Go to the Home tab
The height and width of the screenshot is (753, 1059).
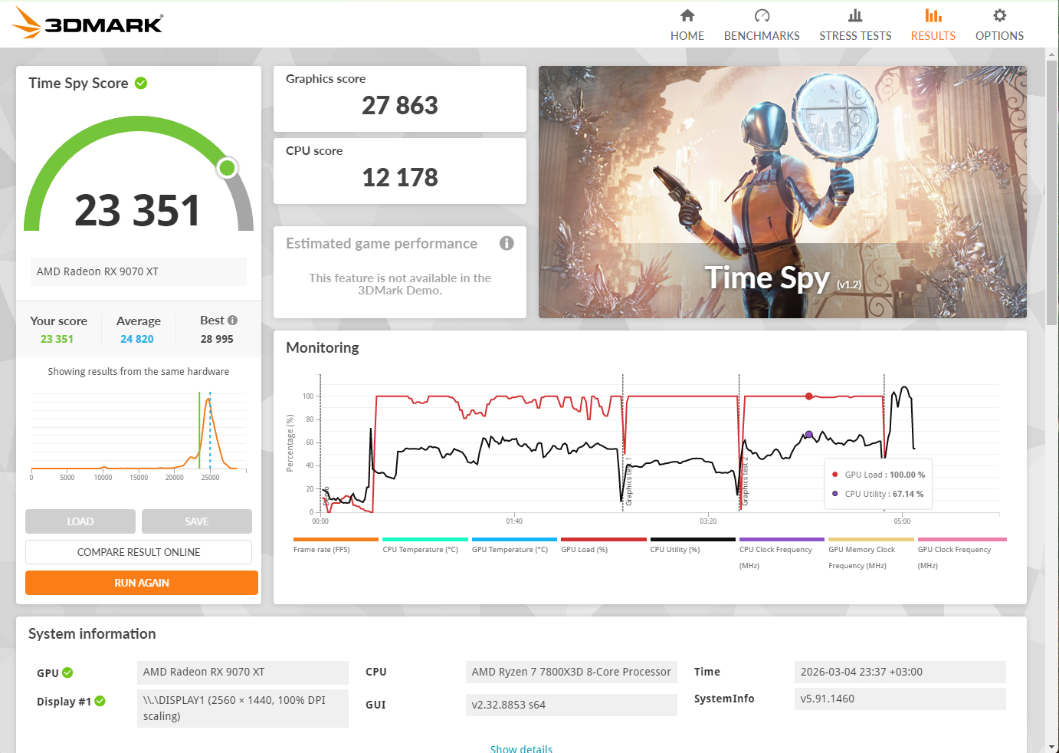coord(687,25)
